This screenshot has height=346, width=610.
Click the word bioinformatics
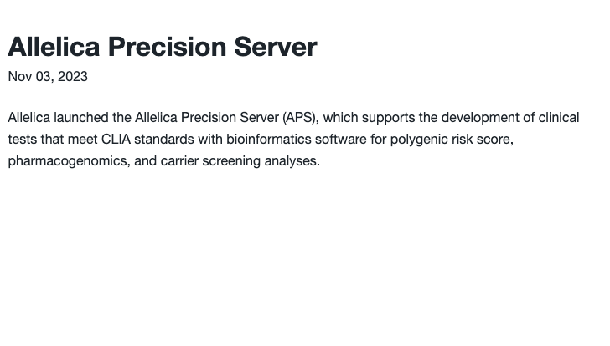click(269, 140)
